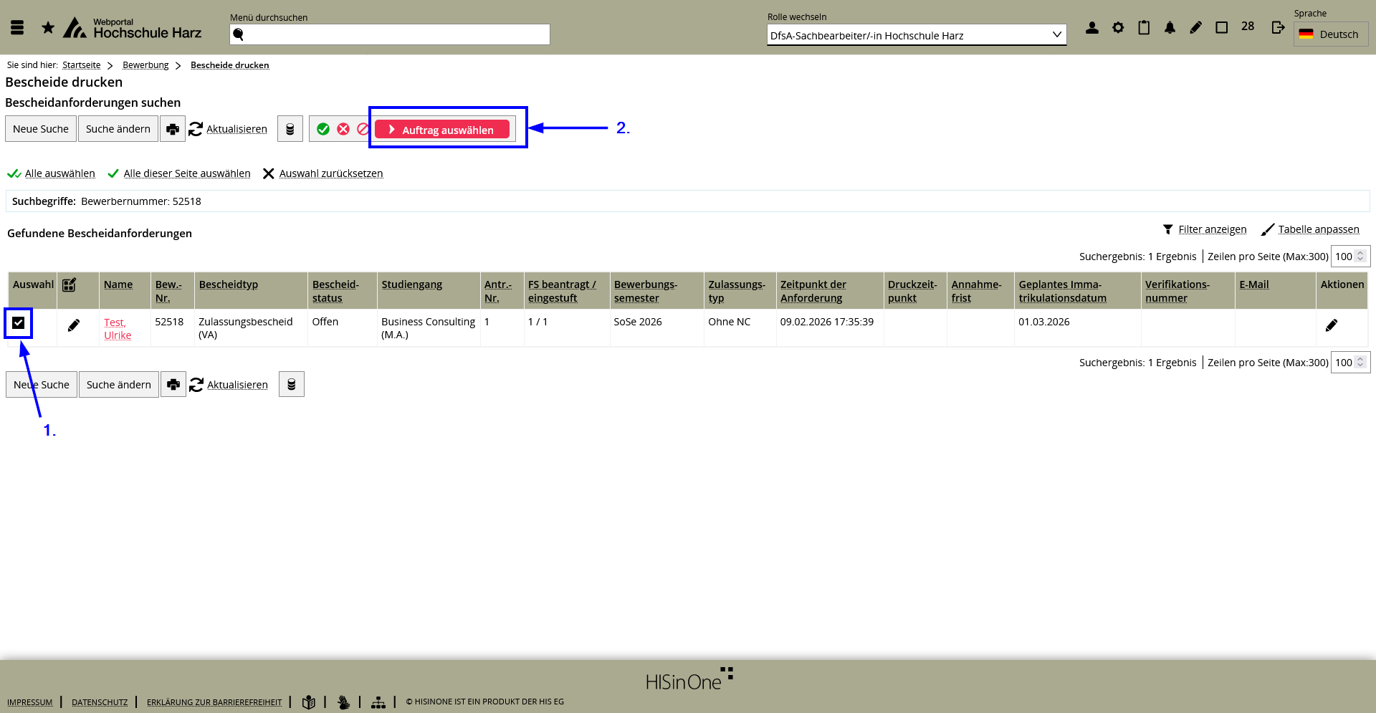
Task: Click the logout icon in header
Action: pyautogui.click(x=1278, y=27)
